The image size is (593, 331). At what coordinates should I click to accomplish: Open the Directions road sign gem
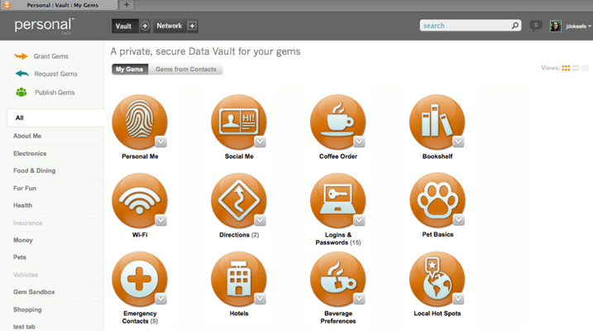click(239, 200)
